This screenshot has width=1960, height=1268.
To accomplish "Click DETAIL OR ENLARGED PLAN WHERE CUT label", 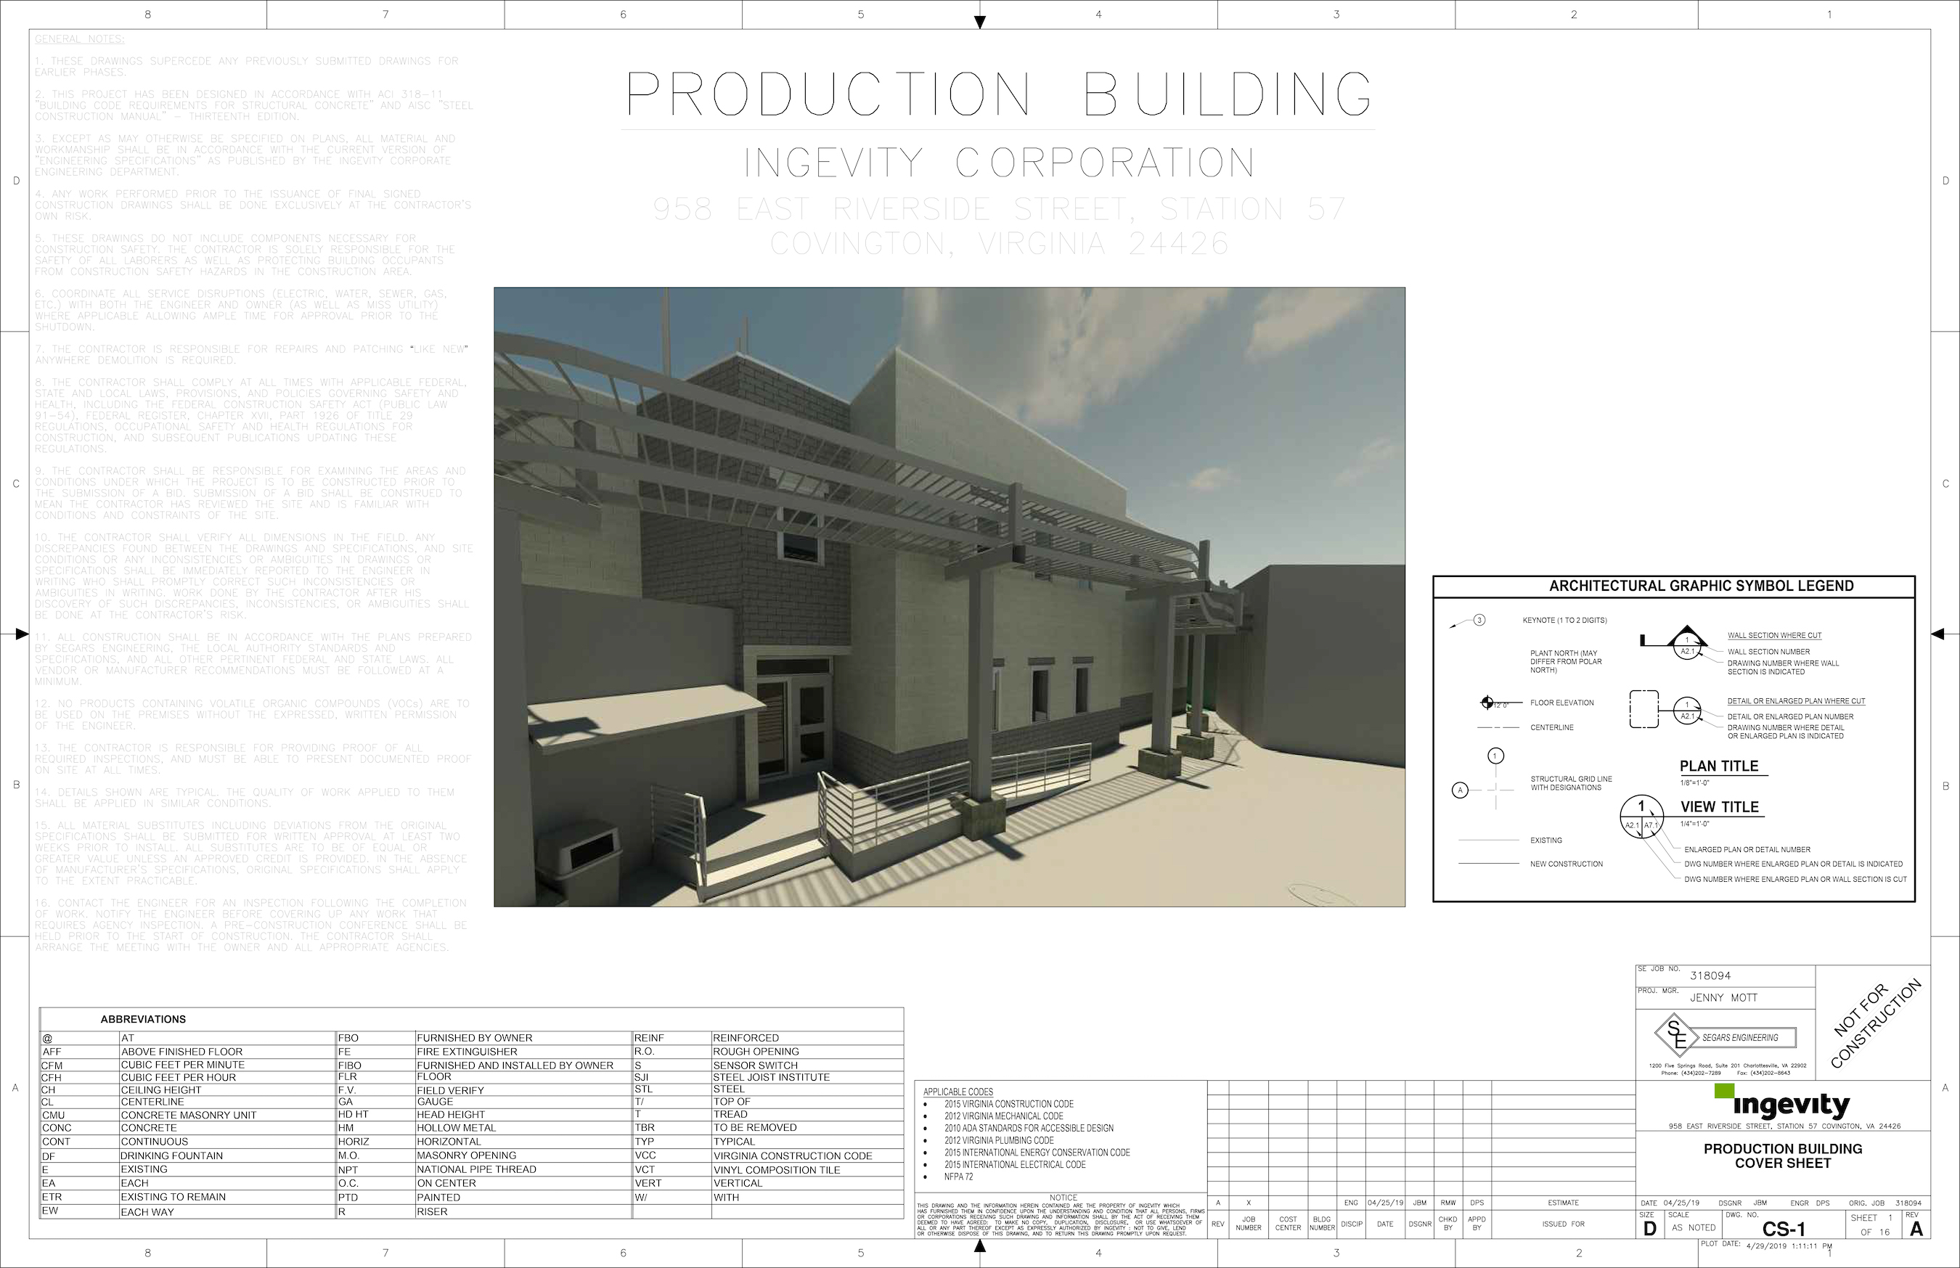I will coord(1796,702).
